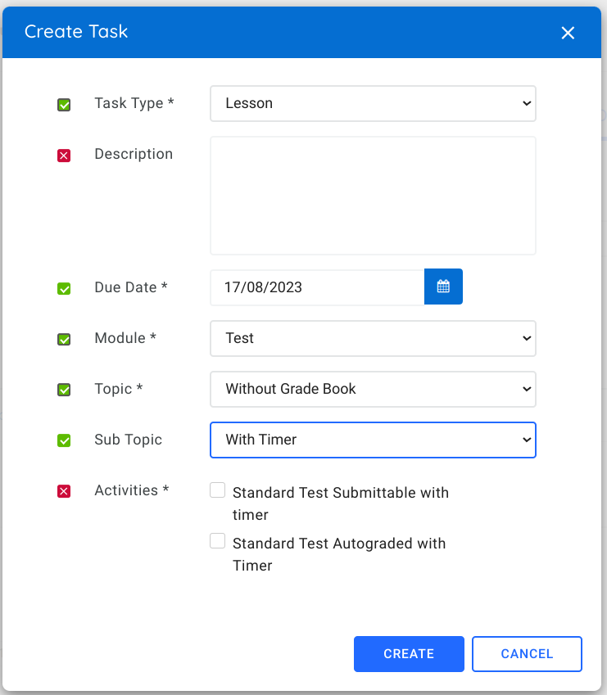Open the Sub Topic dropdown showing With Timer

[373, 440]
